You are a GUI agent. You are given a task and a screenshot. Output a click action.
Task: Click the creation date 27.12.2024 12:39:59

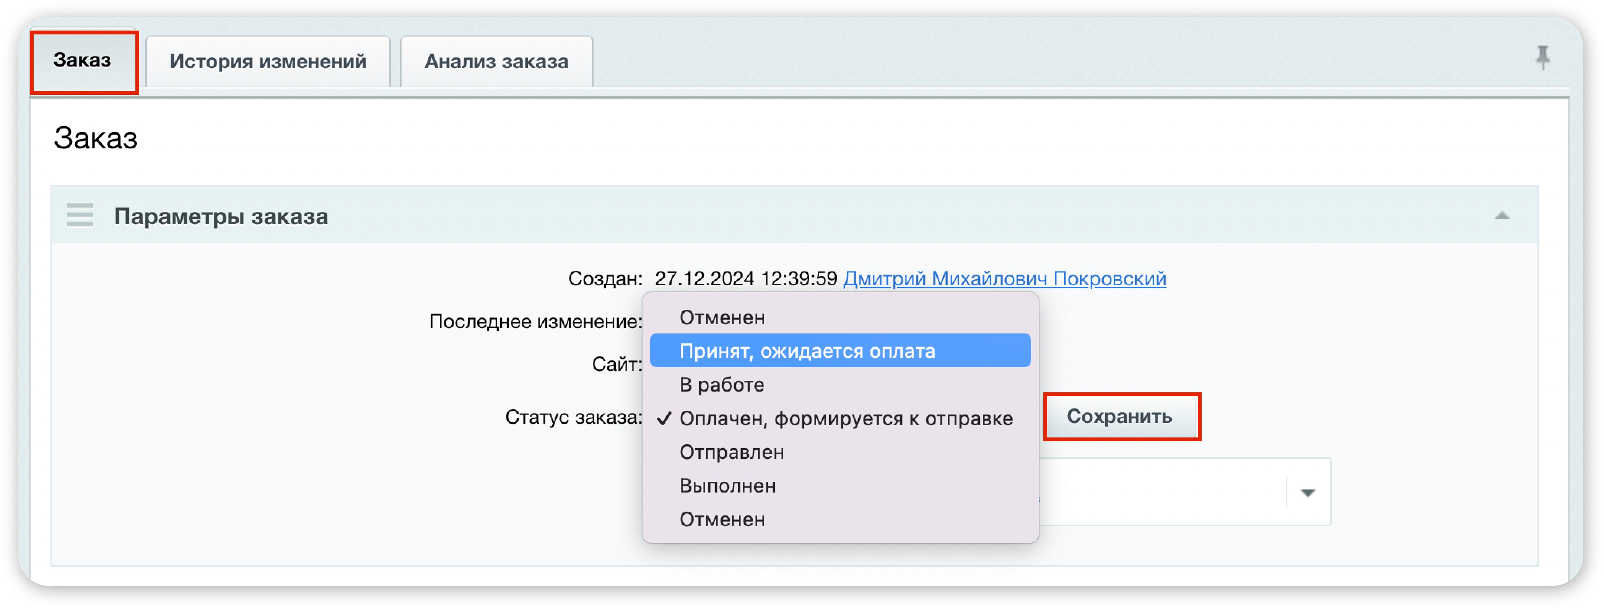coord(745,278)
